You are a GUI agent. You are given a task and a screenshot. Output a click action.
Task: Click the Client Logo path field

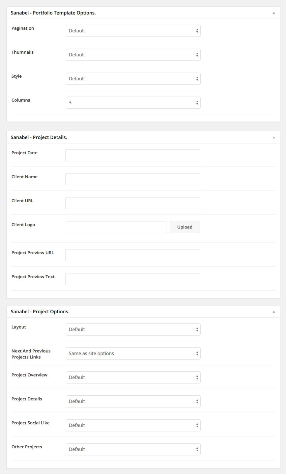point(116,227)
